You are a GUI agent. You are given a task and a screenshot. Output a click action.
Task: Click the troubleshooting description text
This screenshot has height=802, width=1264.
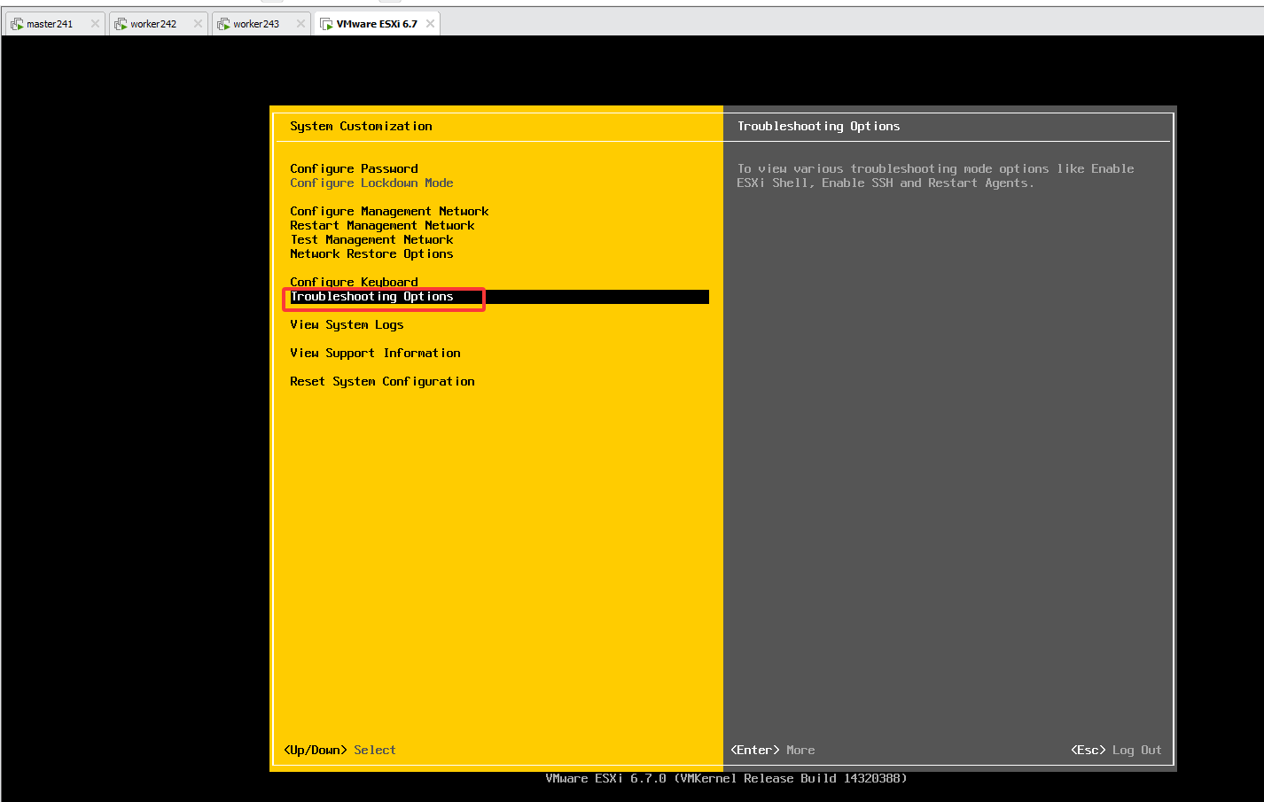pyautogui.click(x=935, y=175)
